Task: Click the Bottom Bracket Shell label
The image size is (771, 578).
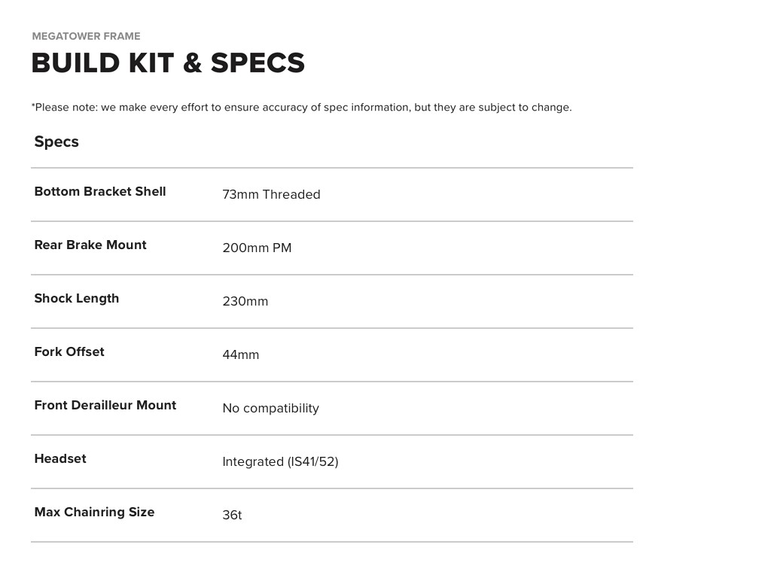Action: 100,192
